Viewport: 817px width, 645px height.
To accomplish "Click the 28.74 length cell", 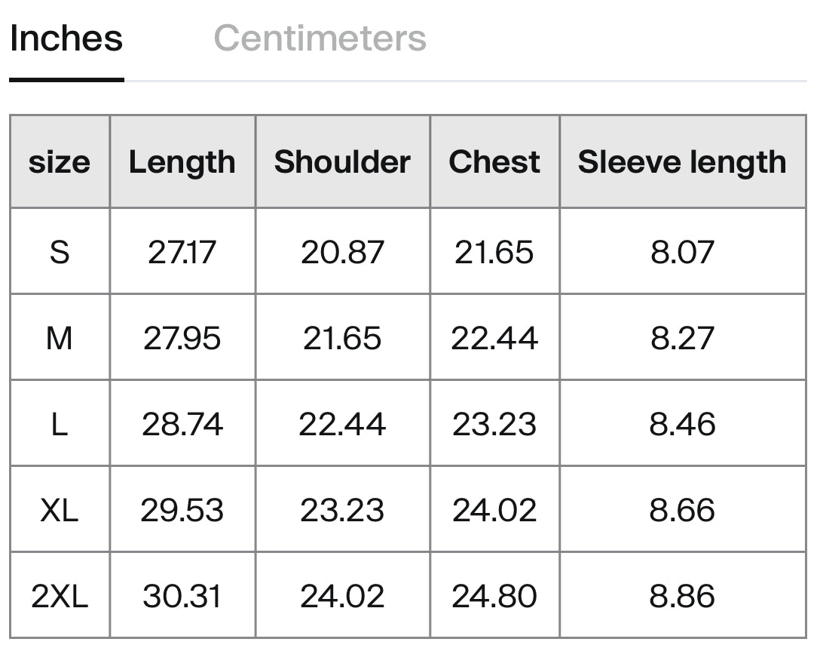I will 182,424.
